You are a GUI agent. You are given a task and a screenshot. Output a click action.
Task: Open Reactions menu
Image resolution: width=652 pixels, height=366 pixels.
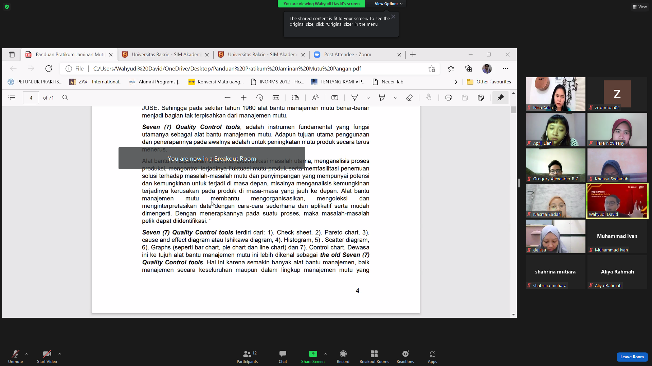[405, 357]
